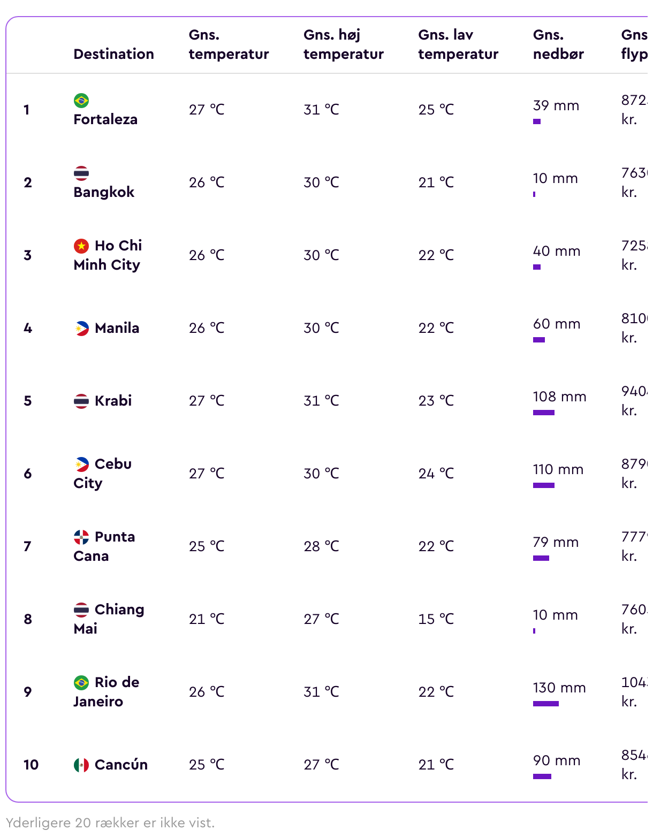Click the Brazil flag icon beside Fortaleza
Image resolution: width=653 pixels, height=838 pixels.
pyautogui.click(x=81, y=100)
